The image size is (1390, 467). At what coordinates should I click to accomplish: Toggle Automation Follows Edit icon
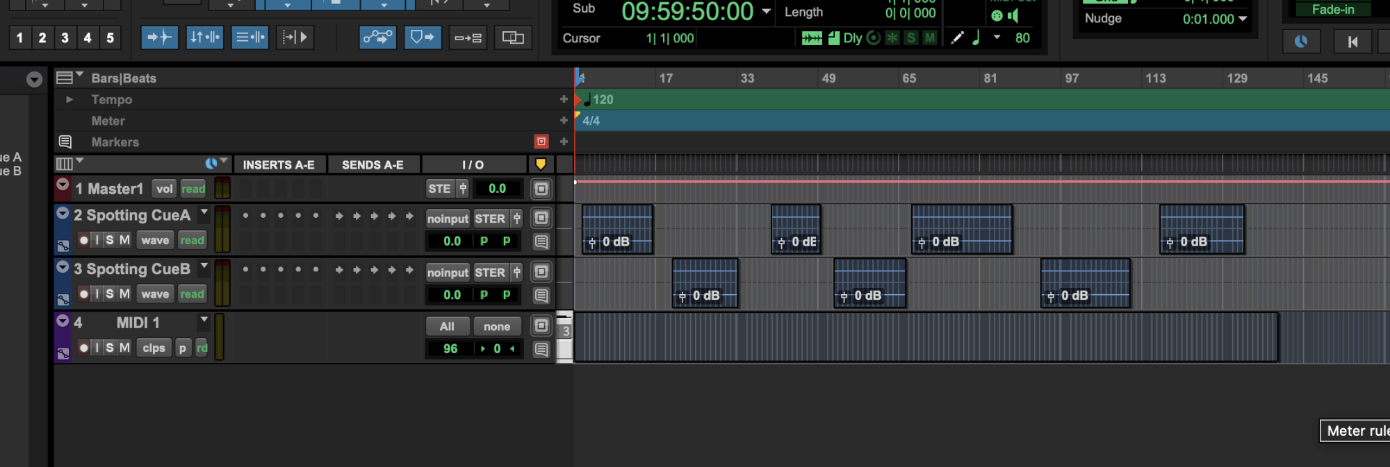pos(377,37)
